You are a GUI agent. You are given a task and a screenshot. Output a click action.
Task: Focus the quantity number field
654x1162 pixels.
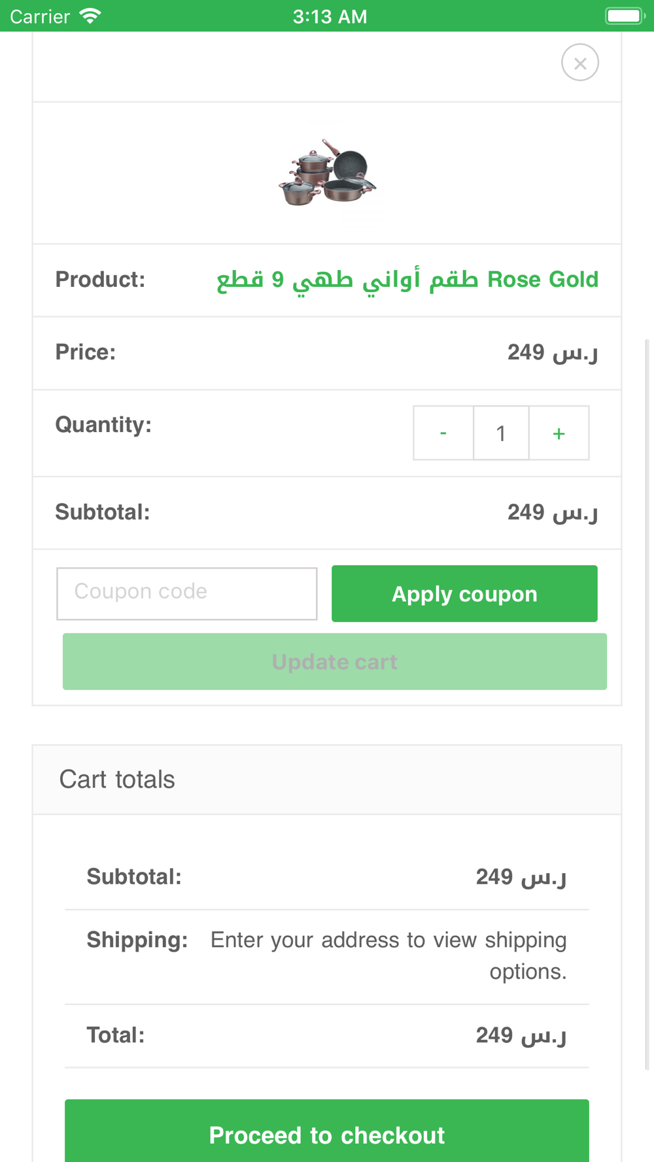(501, 433)
